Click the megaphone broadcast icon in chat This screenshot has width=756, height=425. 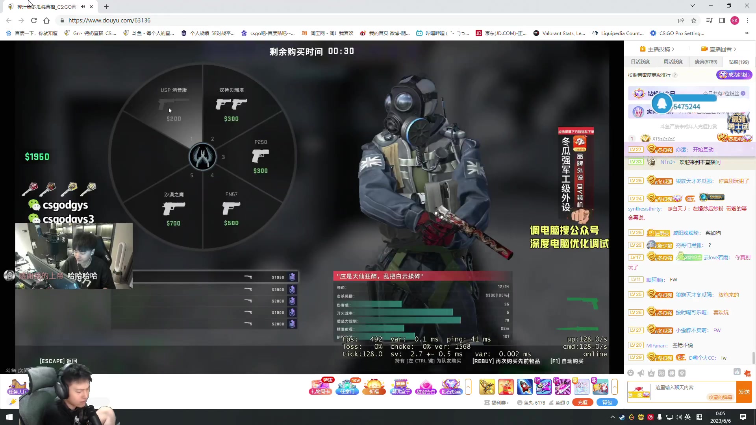point(641,373)
